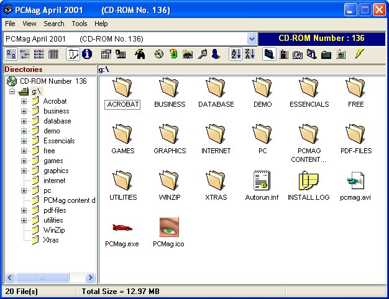This screenshot has width=389, height=299.
Task: Open the CD-ROM selection dropdown arrow
Action: click(x=252, y=39)
